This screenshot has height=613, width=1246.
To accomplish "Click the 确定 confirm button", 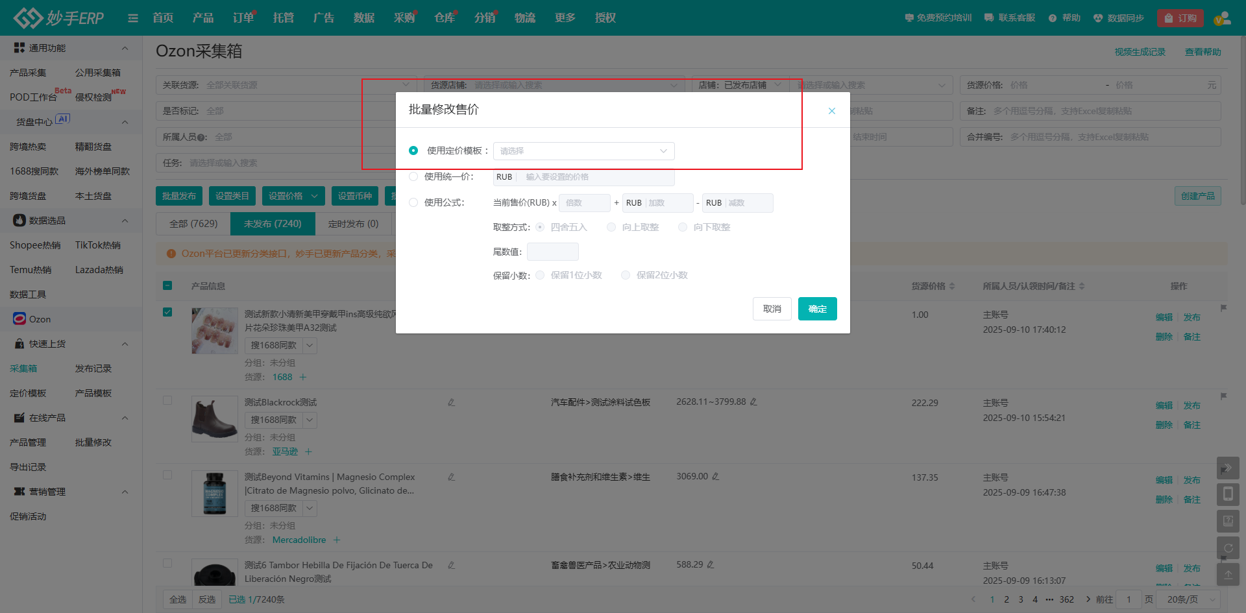I will point(817,309).
